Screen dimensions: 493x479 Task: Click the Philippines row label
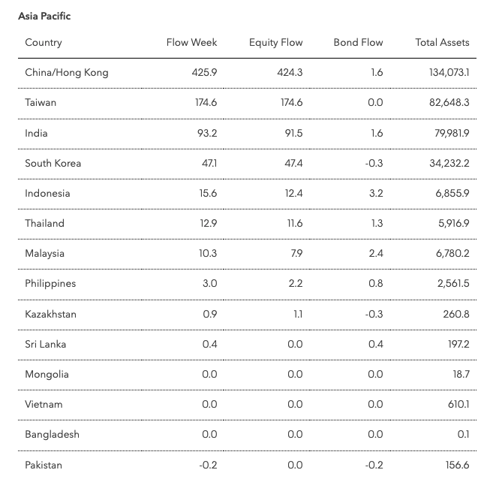pos(50,284)
